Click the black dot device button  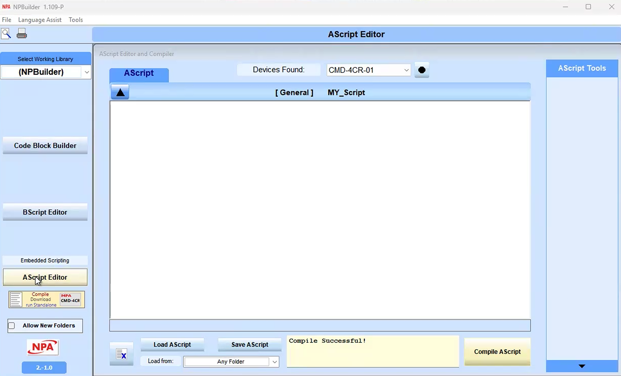(x=422, y=70)
